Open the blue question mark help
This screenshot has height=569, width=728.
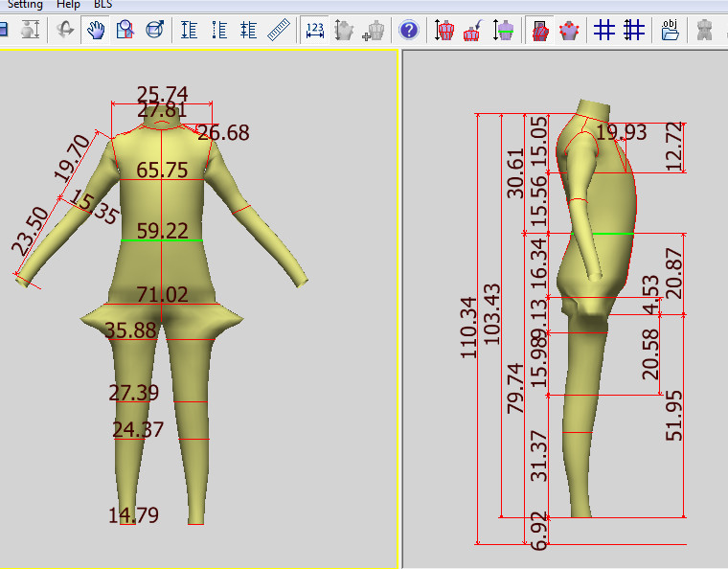(409, 31)
